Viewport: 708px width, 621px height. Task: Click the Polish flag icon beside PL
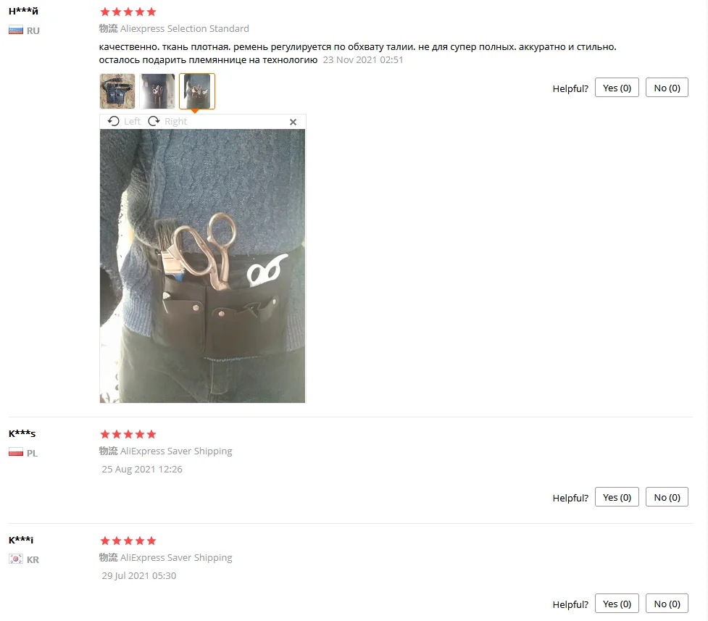[16, 453]
